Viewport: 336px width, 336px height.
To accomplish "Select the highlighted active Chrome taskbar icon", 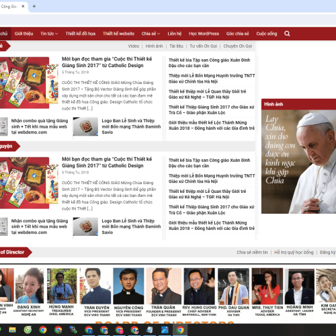I will coord(180,330).
